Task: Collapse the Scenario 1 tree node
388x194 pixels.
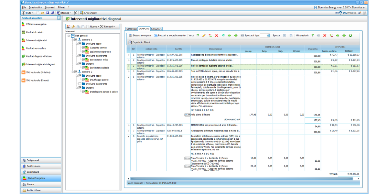Action: [x=73, y=39]
